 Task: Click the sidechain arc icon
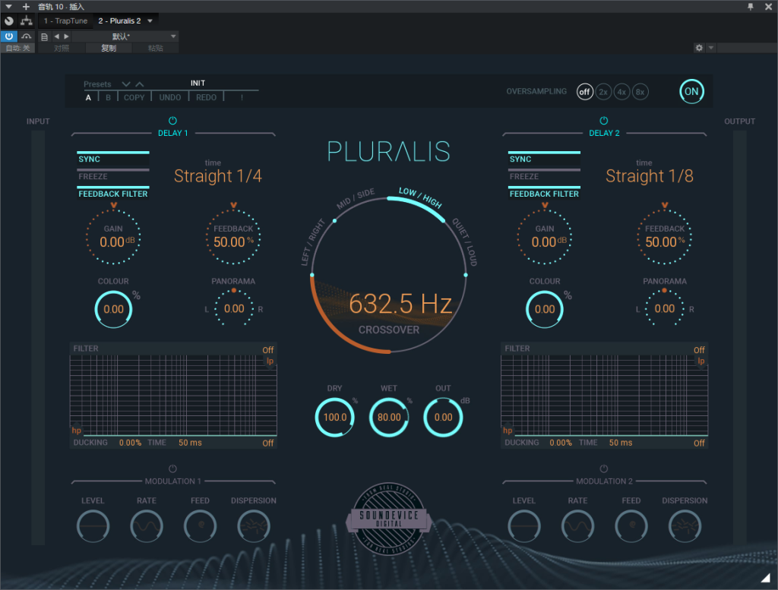click(27, 36)
